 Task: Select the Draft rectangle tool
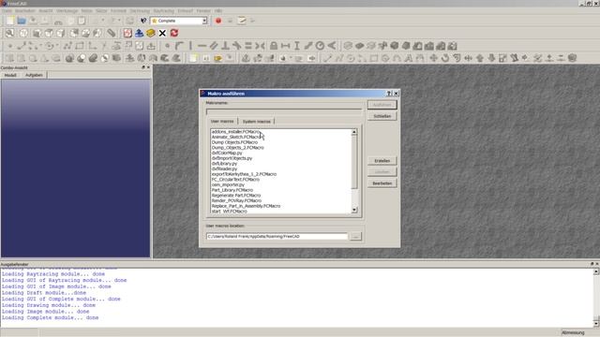[x=374, y=58]
